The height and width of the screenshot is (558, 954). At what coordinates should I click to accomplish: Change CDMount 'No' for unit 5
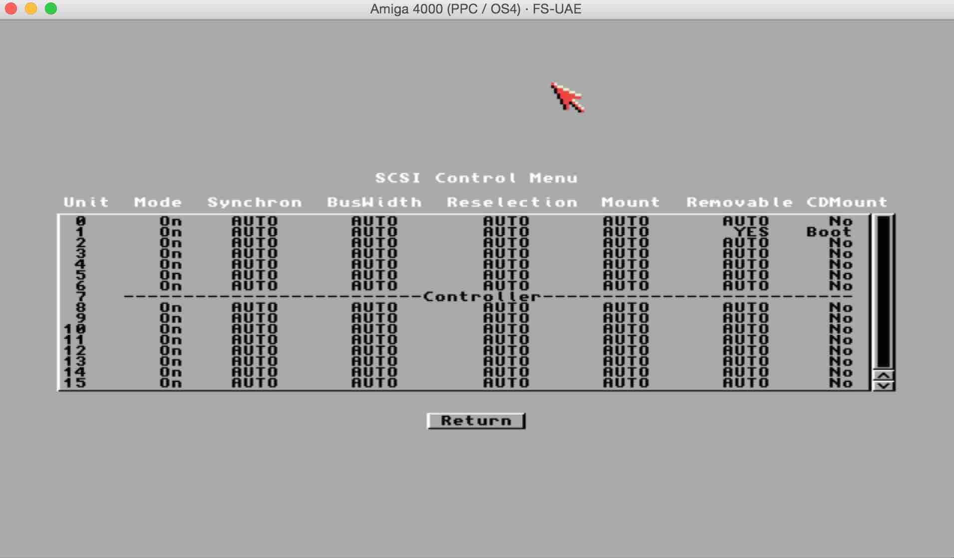click(x=841, y=275)
